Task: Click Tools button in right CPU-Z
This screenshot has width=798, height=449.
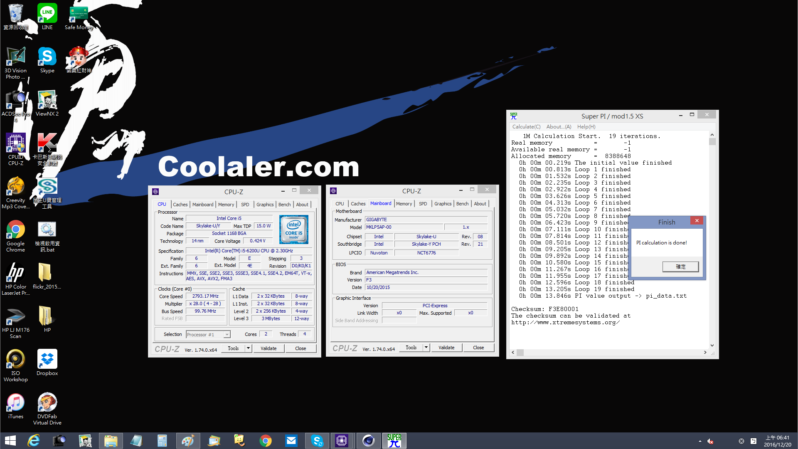Action: click(x=411, y=348)
